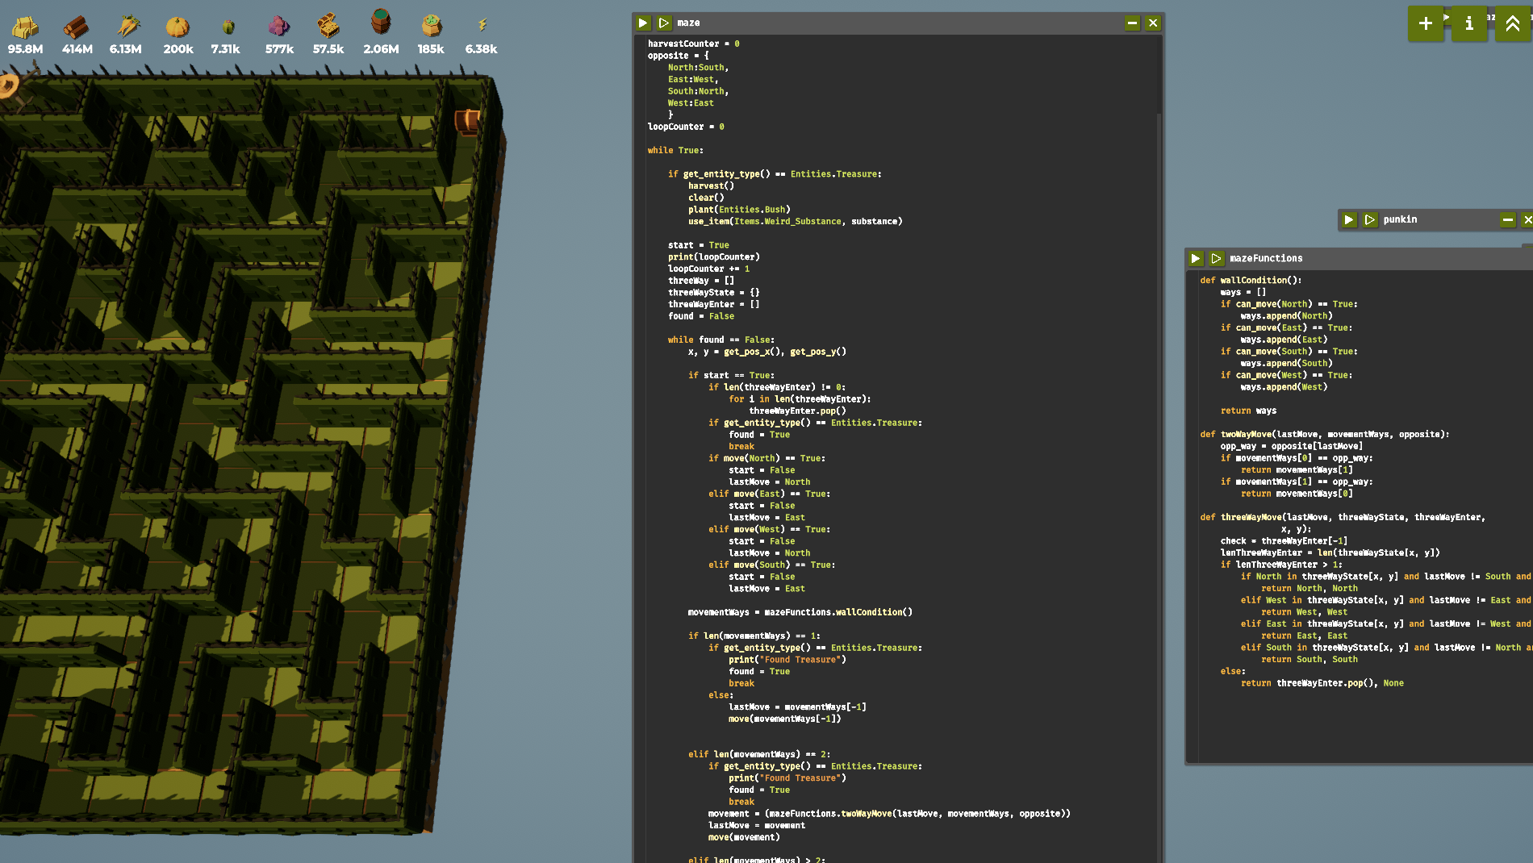Click the mazeFunctions window title
The image size is (1533, 863).
(x=1266, y=258)
